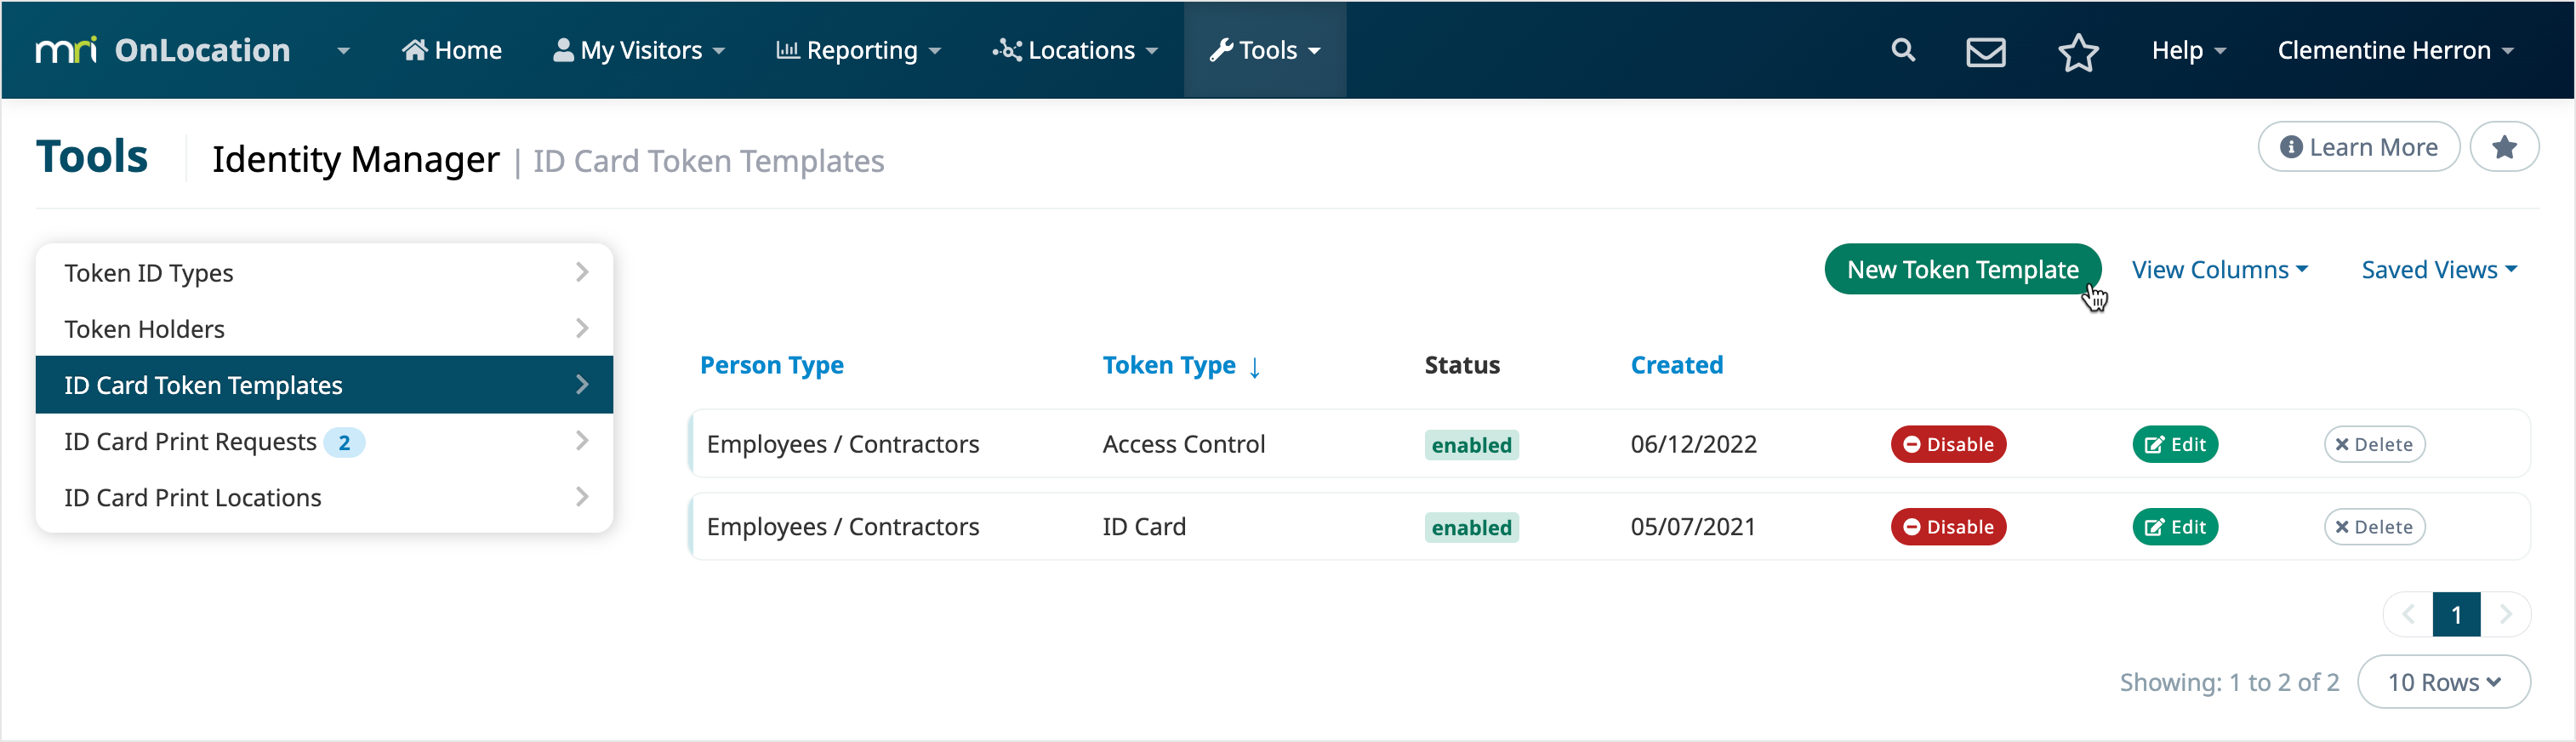Image resolution: width=2576 pixels, height=742 pixels.
Task: Click enabled status in ID Card row
Action: [1471, 528]
